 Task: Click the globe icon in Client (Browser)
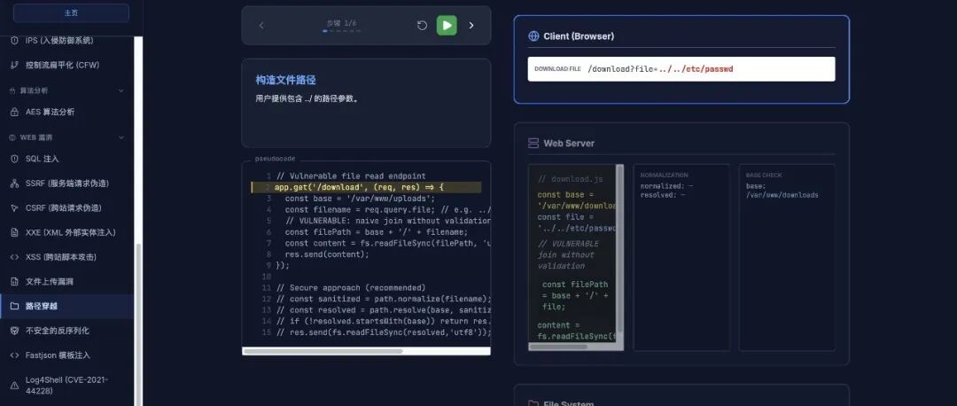tap(533, 36)
